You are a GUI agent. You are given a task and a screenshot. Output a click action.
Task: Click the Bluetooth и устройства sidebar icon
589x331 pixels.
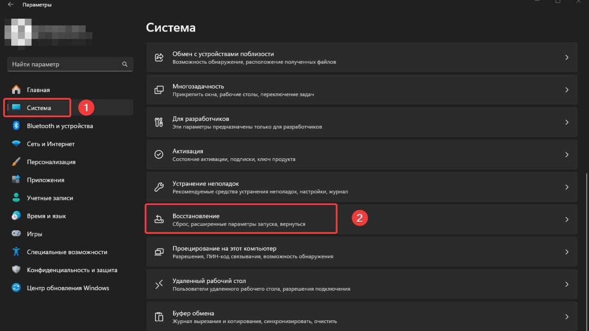(x=16, y=126)
